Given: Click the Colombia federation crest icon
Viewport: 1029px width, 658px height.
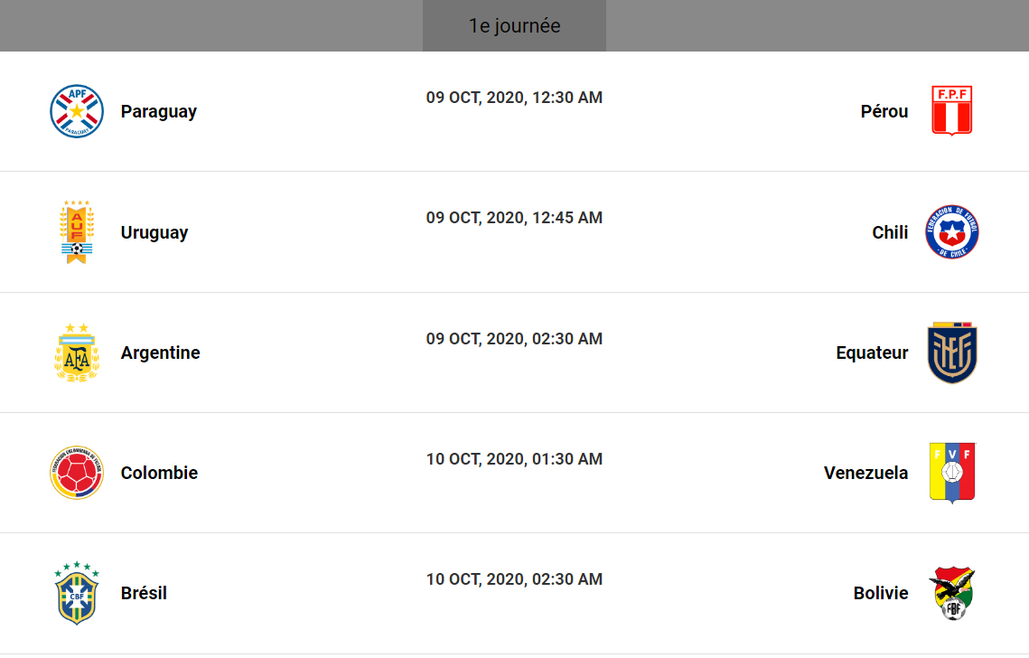Looking at the screenshot, I should [x=77, y=473].
